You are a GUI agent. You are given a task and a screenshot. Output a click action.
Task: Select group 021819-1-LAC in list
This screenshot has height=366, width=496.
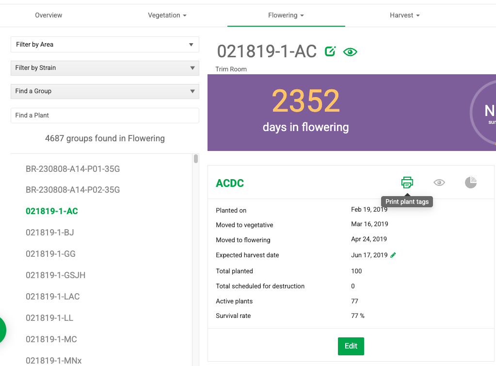pos(52,297)
